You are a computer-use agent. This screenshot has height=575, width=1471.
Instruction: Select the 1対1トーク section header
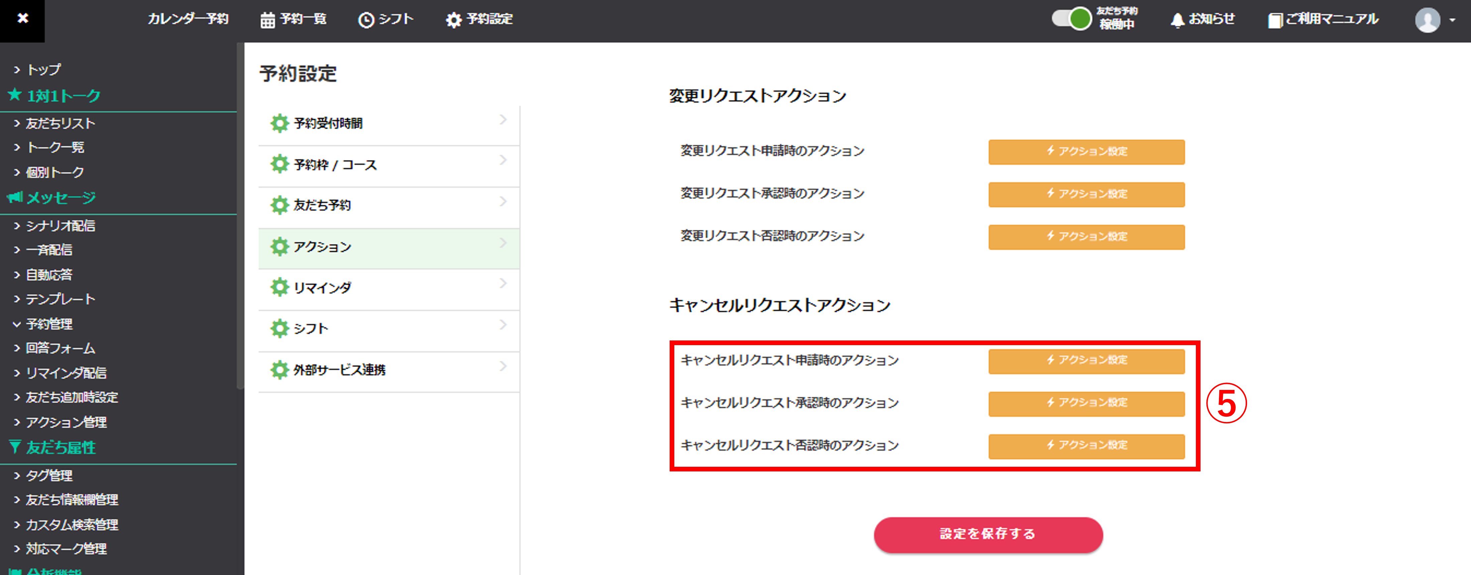64,95
